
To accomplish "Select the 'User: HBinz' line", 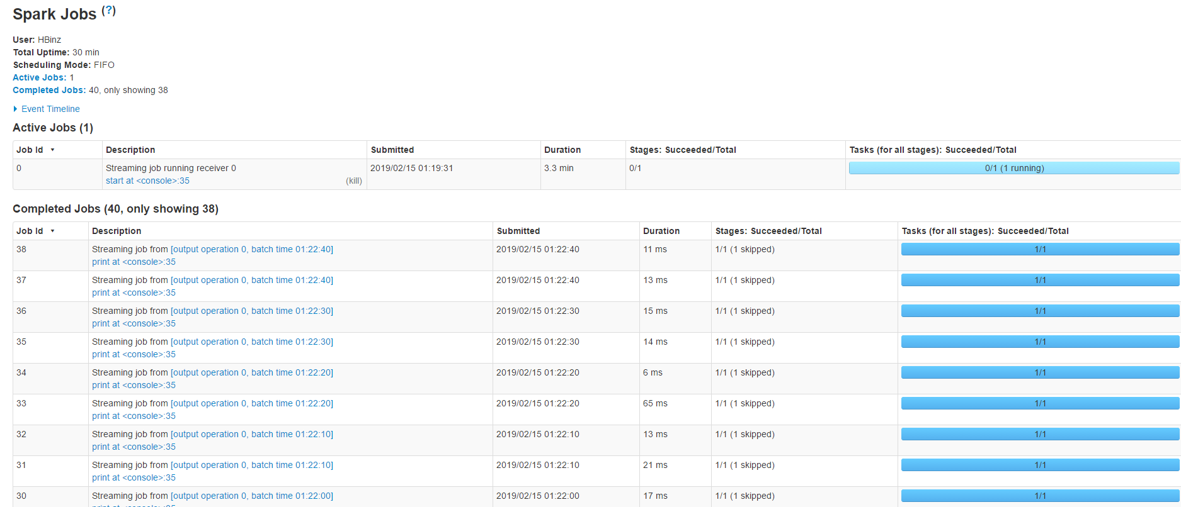I will (x=37, y=40).
